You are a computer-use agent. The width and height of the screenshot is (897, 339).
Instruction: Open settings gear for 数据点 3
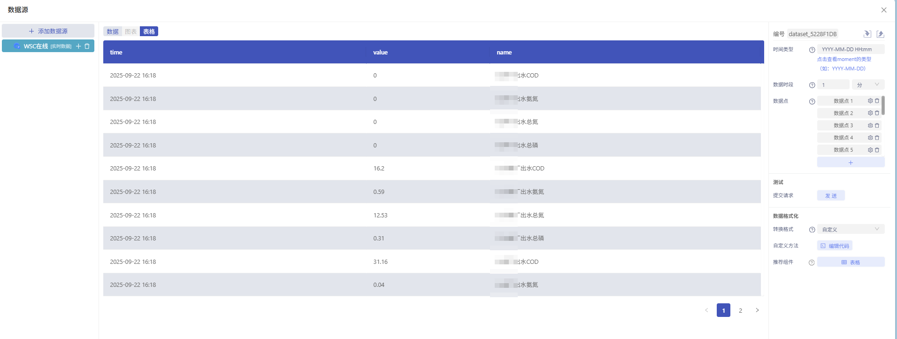[870, 125]
